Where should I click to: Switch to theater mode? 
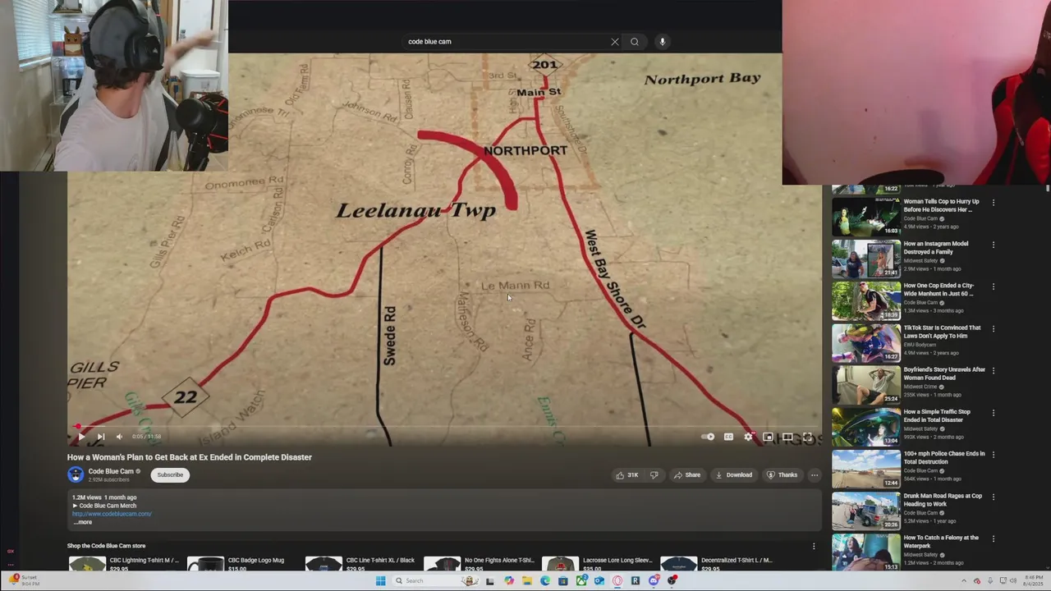click(787, 437)
